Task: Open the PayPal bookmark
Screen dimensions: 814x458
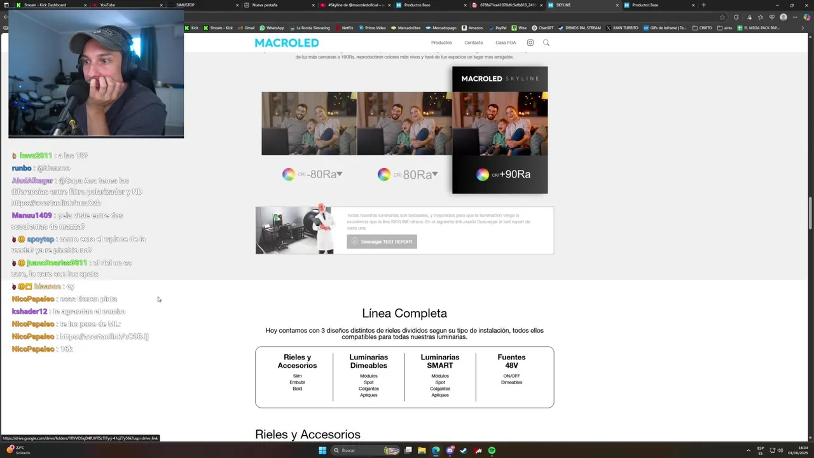Action: [x=497, y=28]
